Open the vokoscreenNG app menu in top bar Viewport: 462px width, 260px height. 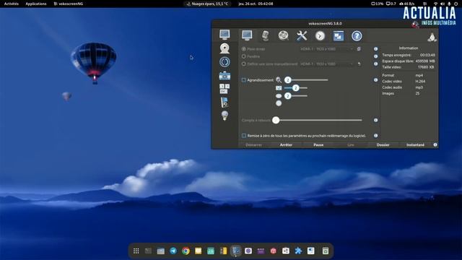click(69, 4)
